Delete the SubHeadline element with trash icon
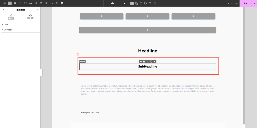Image resolution: width=257 pixels, height=128 pixels. [155, 61]
